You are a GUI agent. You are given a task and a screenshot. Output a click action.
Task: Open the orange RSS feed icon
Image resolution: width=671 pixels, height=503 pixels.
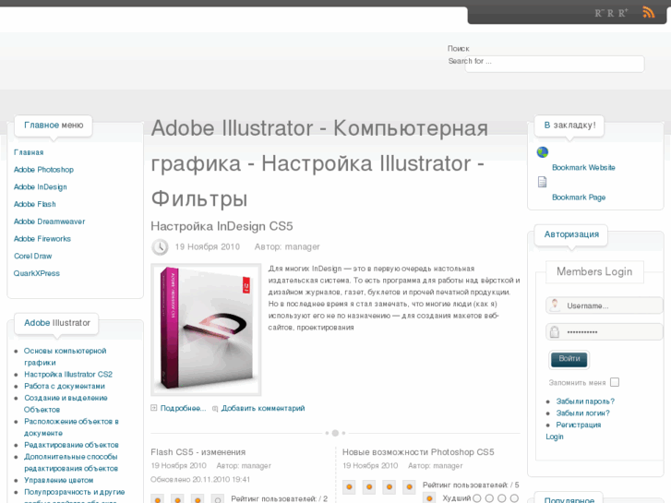(x=648, y=12)
